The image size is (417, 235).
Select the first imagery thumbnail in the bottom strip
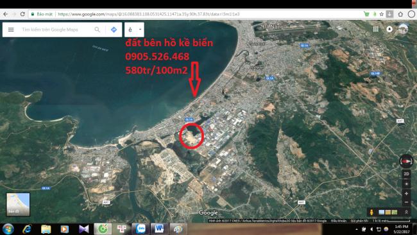[x=381, y=212]
